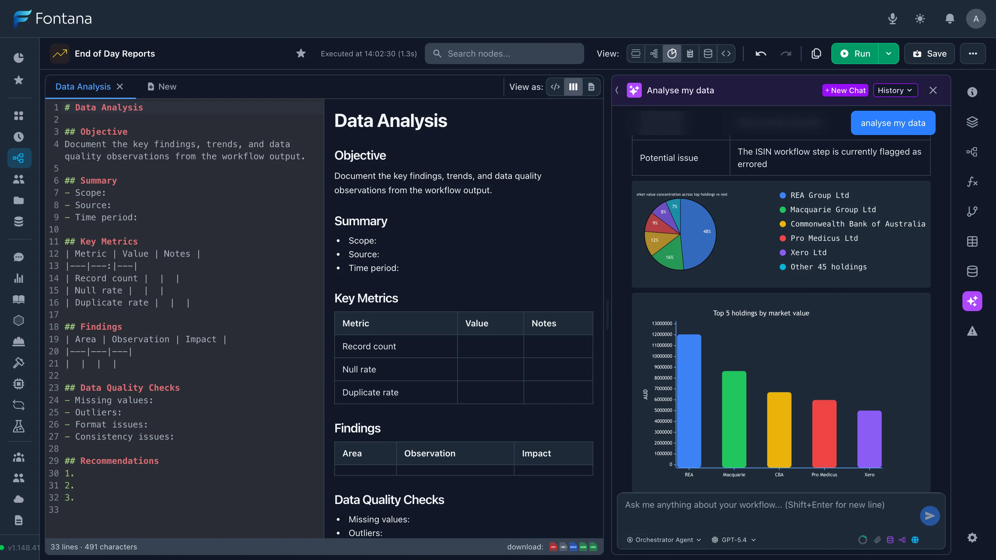
Task: Click the Macquarie green bar in chart
Action: pyautogui.click(x=734, y=419)
